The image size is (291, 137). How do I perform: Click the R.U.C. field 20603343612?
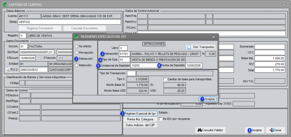34,69
